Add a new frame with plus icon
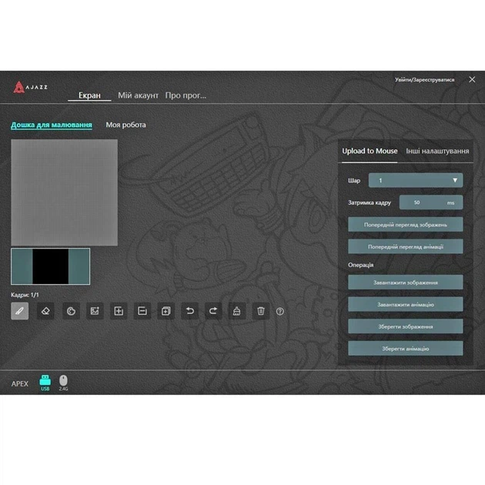This screenshot has width=485, height=485. click(x=119, y=311)
